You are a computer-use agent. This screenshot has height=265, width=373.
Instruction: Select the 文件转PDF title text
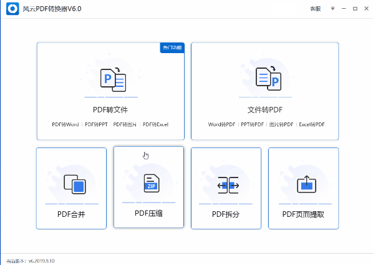[x=265, y=110]
